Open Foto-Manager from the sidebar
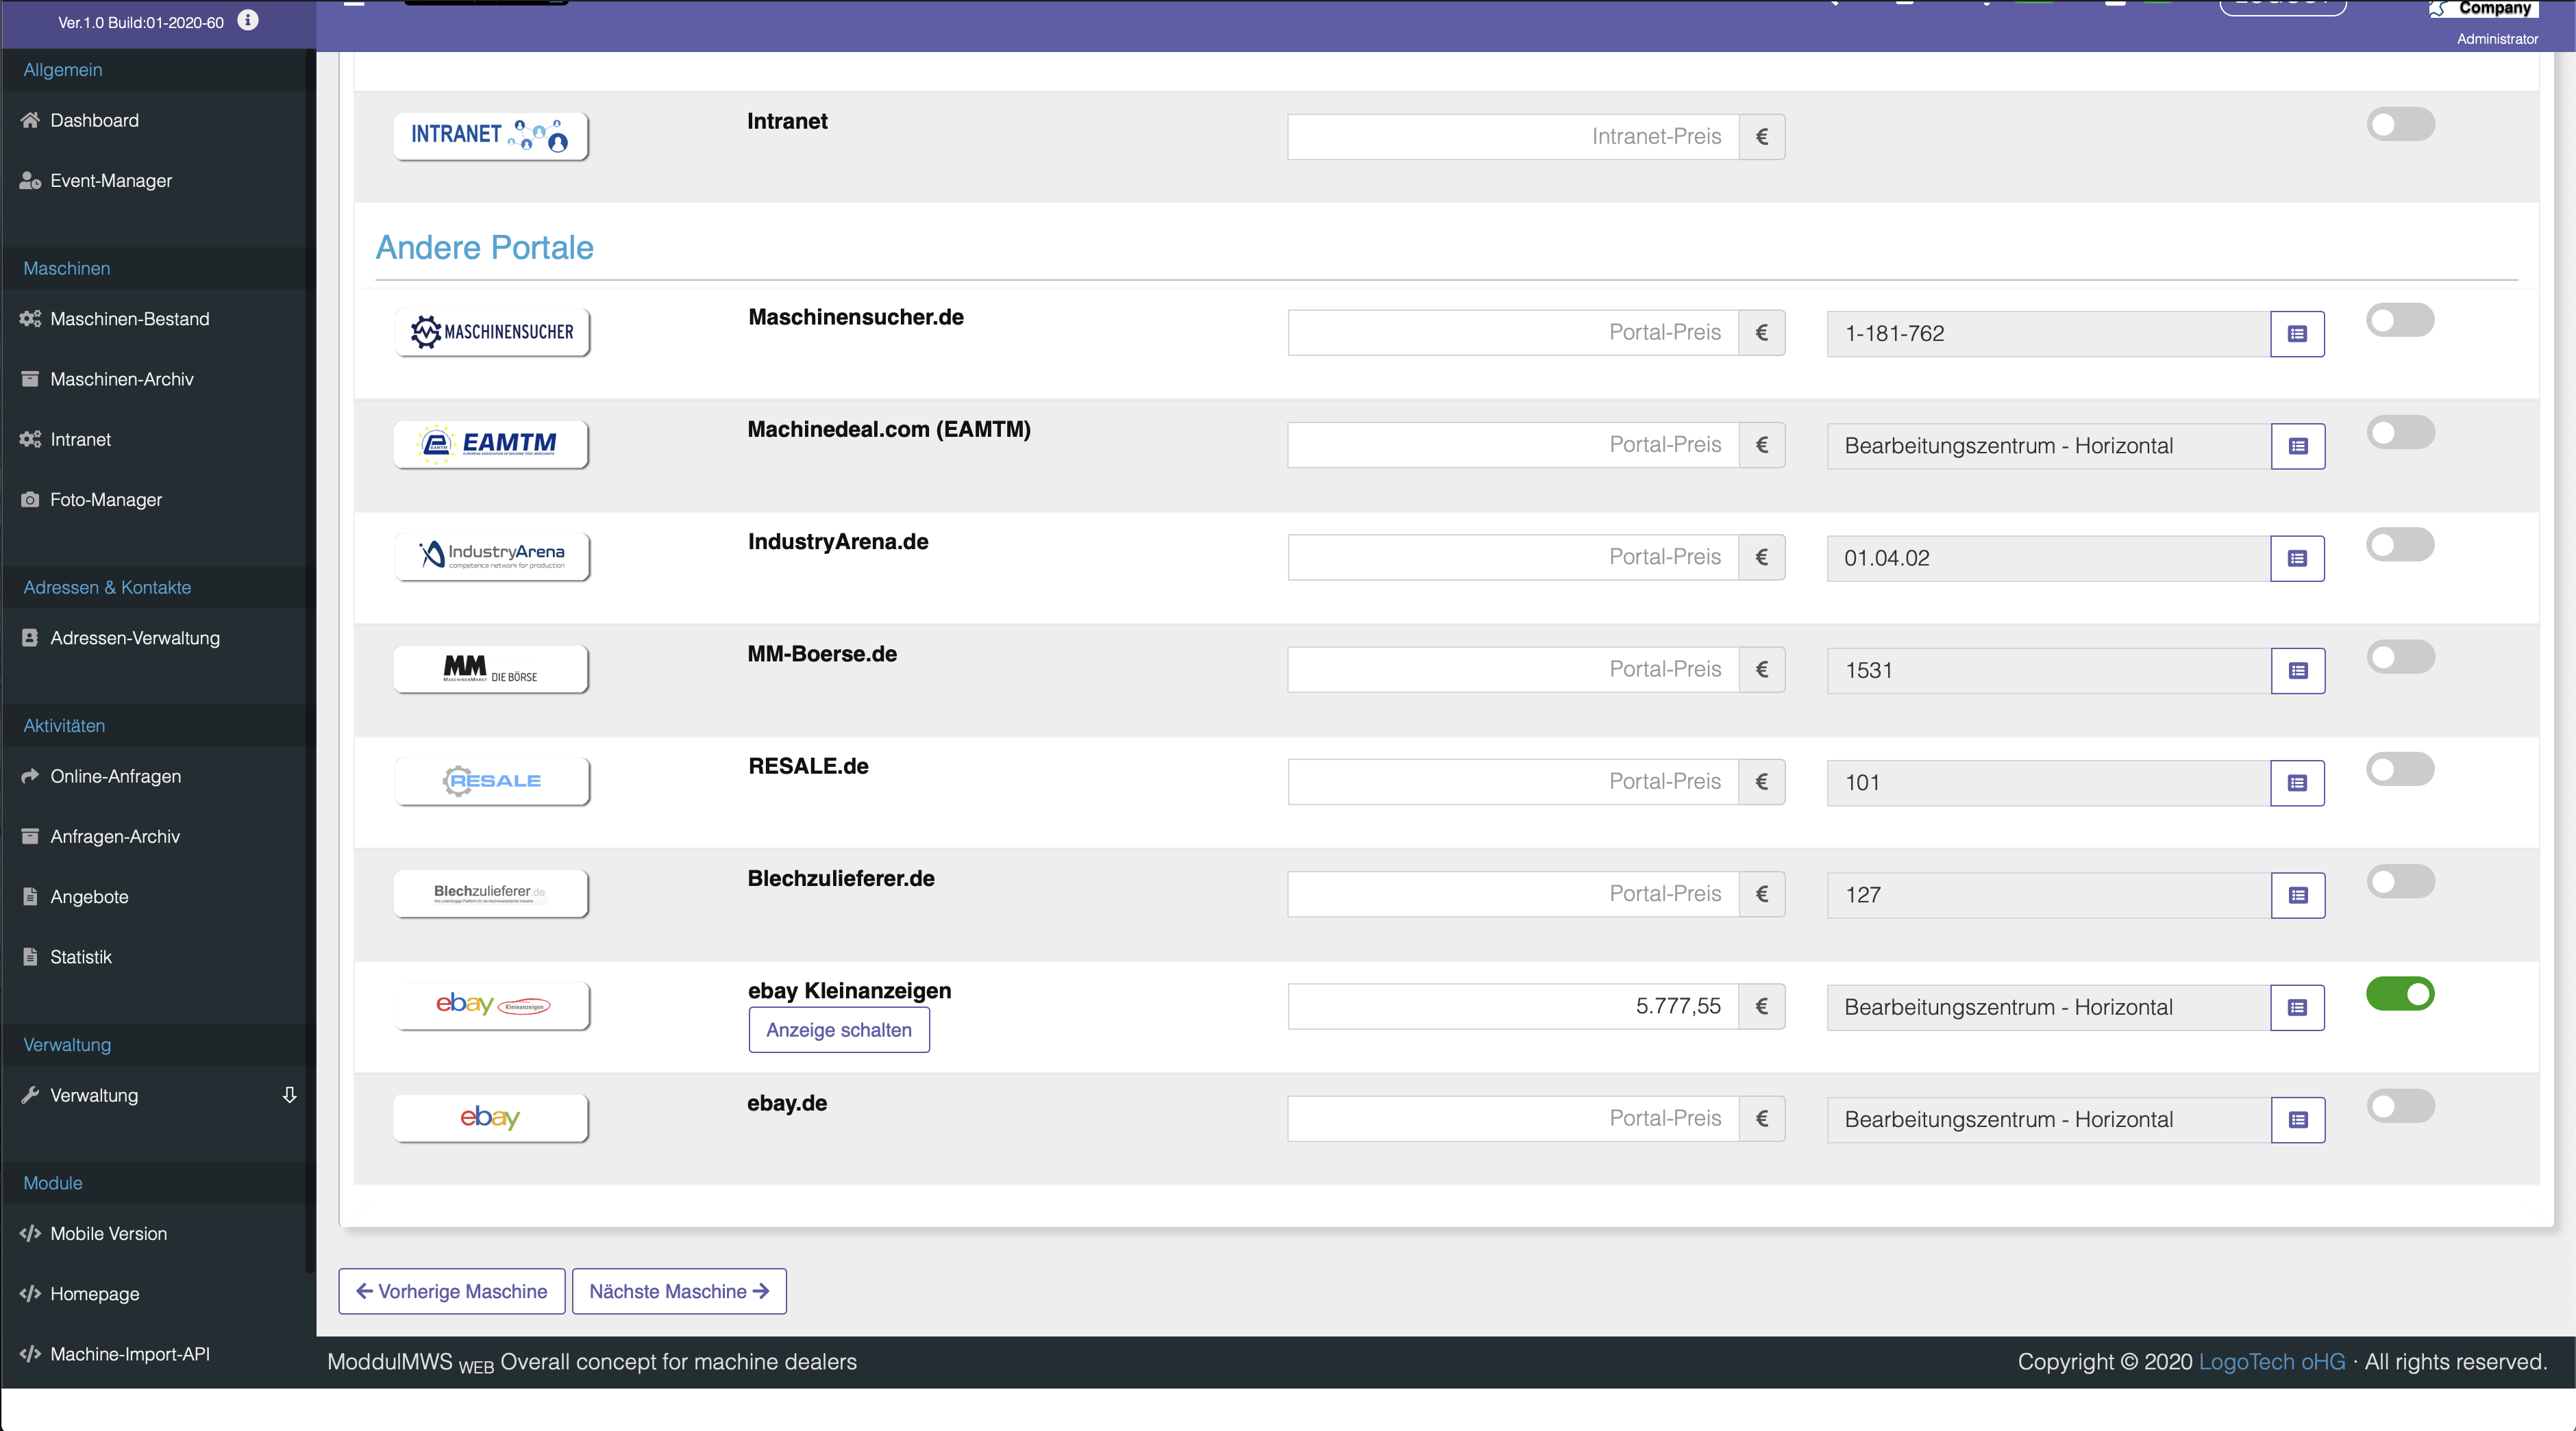Viewport: 2576px width, 1431px height. pos(105,500)
